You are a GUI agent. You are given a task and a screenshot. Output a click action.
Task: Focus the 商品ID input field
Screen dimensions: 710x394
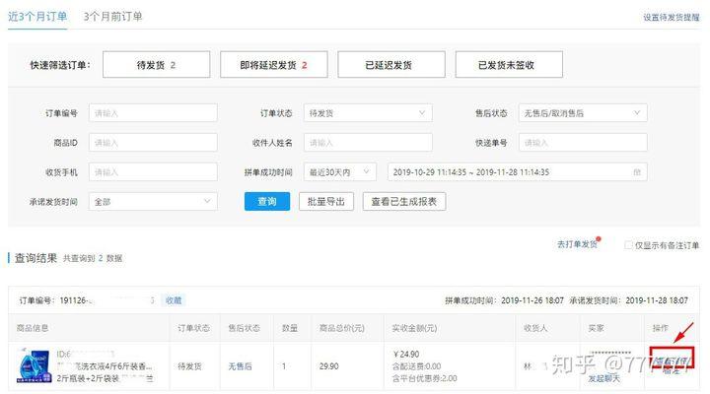(x=153, y=143)
